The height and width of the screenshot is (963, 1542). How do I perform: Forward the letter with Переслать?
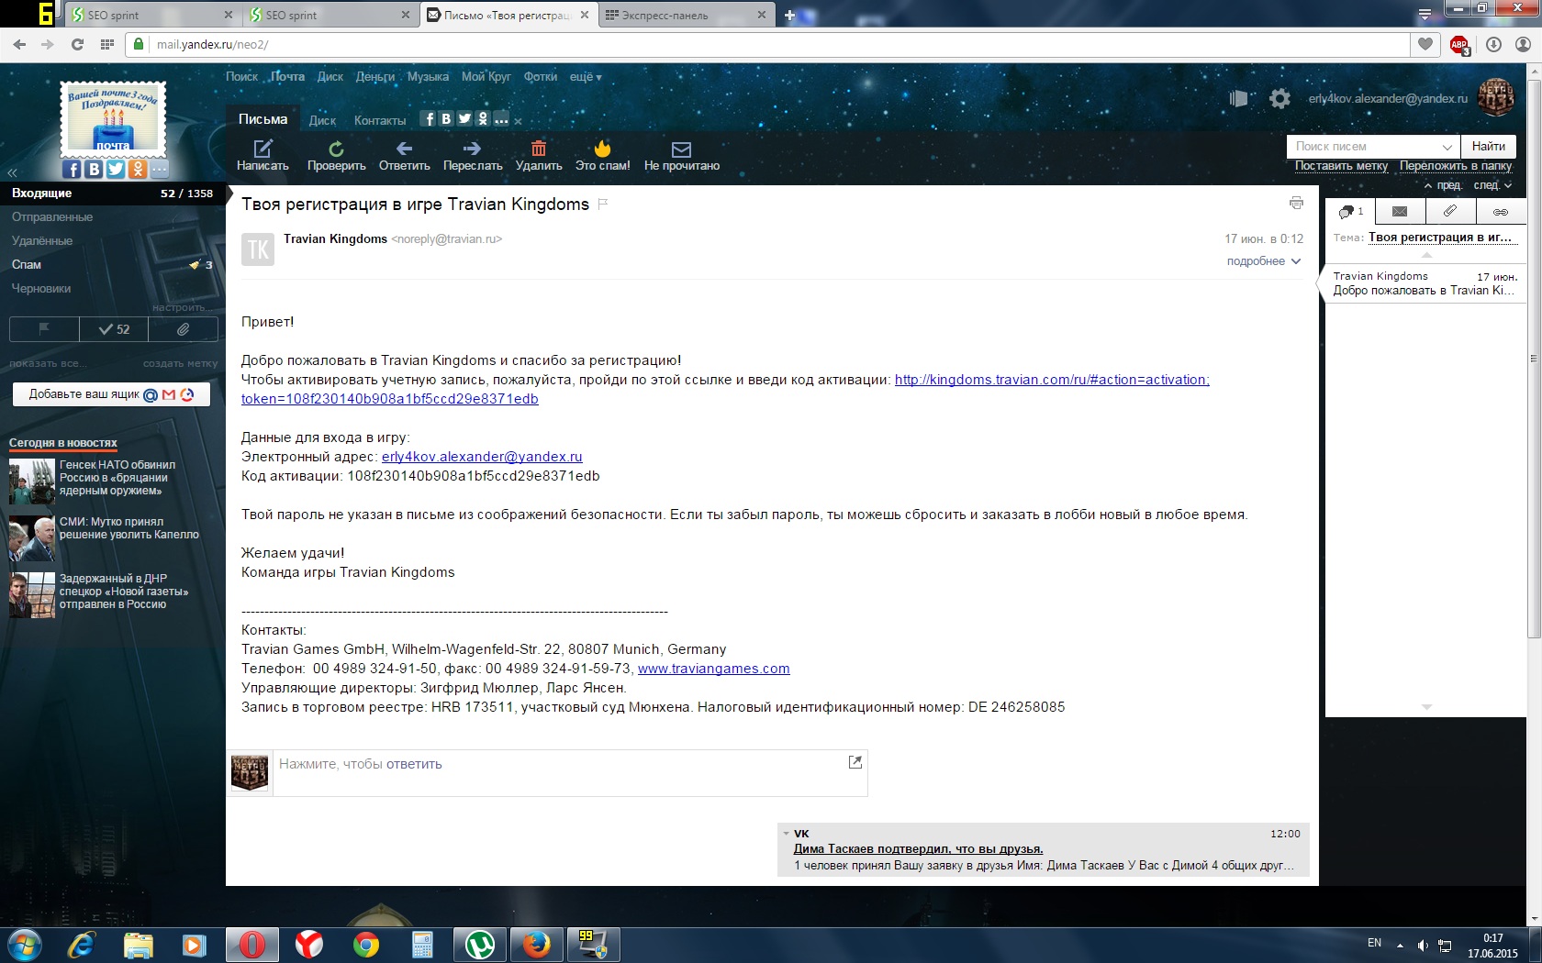click(x=473, y=155)
